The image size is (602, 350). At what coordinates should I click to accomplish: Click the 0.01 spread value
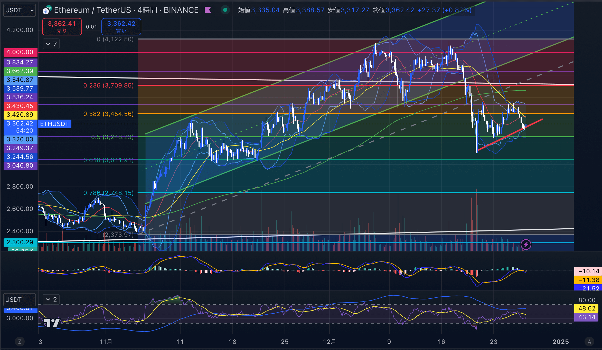[91, 27]
